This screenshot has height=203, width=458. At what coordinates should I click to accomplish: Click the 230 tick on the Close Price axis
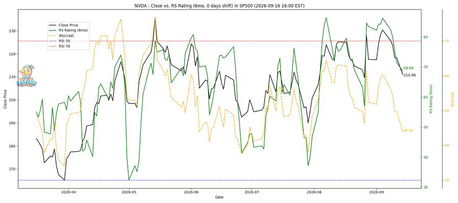13,31
